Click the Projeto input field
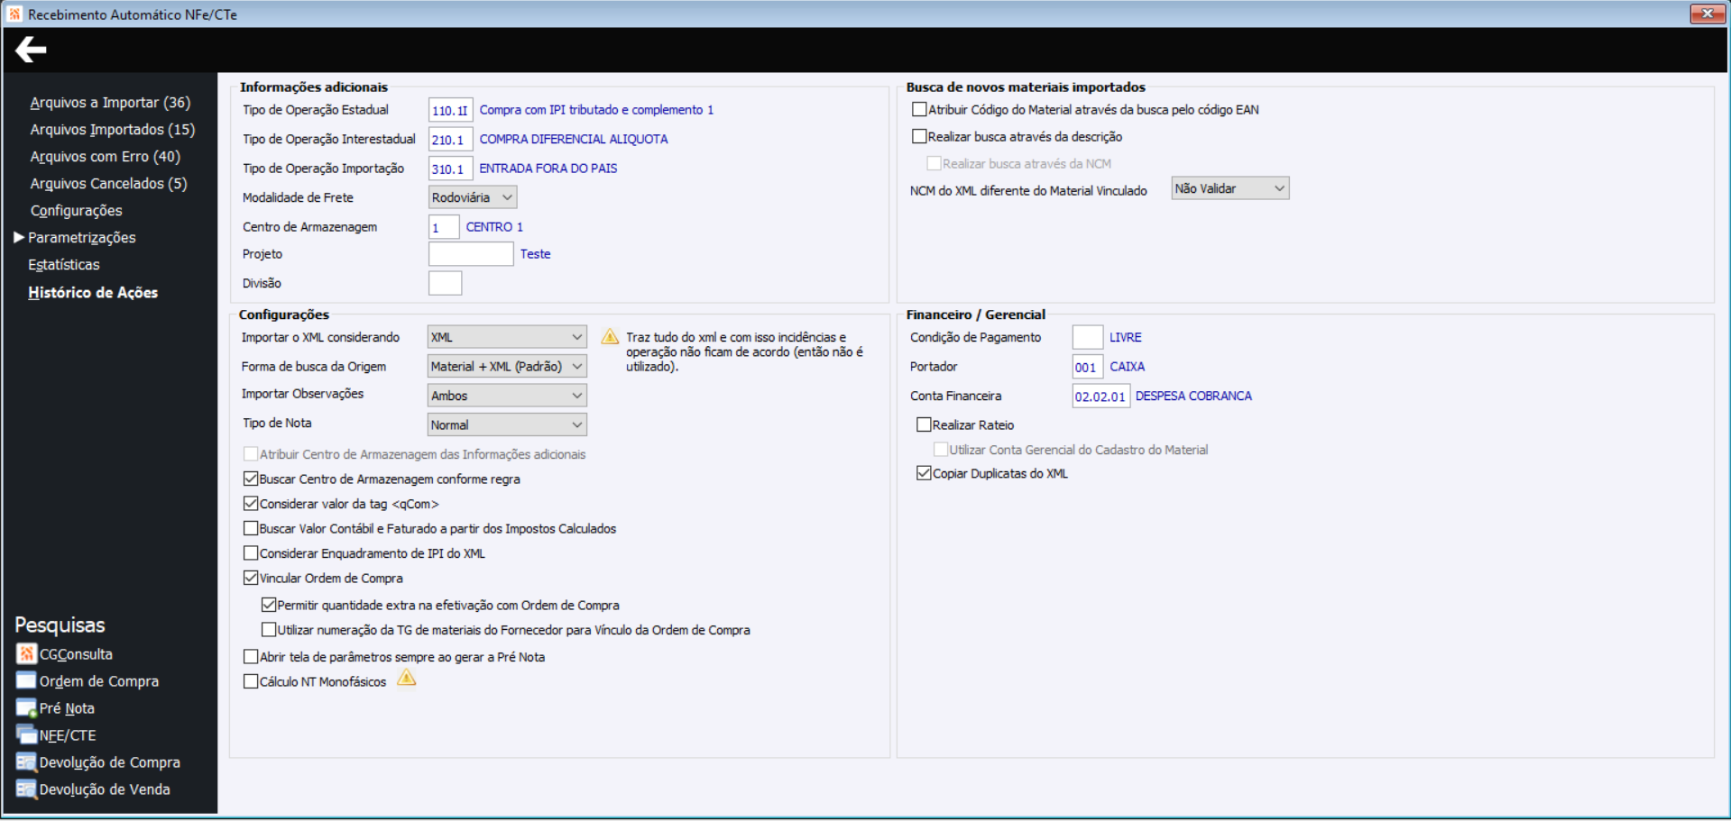 (471, 254)
